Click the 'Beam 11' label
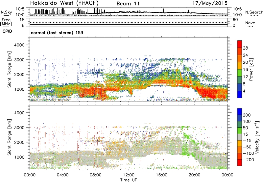Viewport: 263px width, 182px height. (x=128, y=4)
